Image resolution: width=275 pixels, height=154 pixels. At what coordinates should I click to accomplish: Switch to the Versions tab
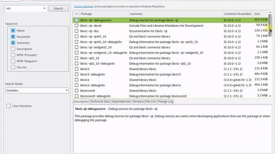tap(138, 101)
